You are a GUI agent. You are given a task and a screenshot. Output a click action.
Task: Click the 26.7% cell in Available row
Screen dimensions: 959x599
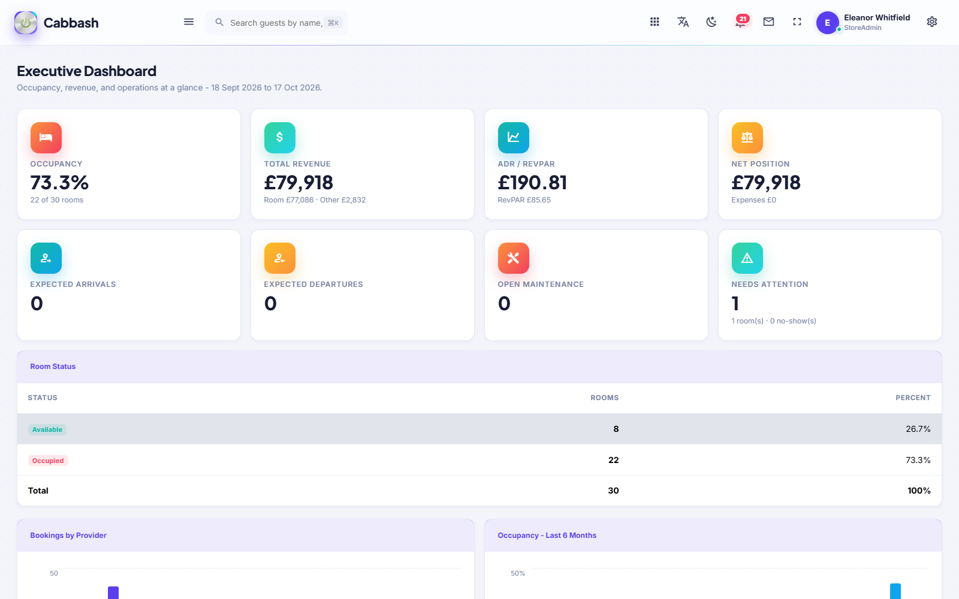click(x=918, y=429)
